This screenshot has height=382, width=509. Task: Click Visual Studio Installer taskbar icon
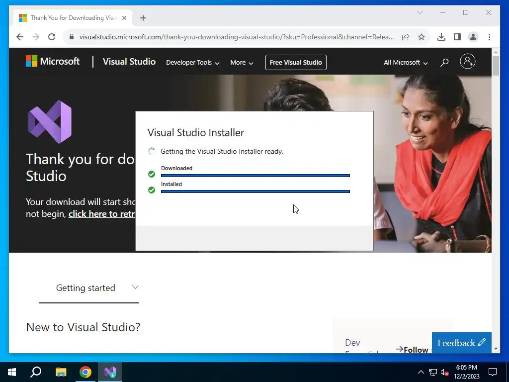pos(110,372)
